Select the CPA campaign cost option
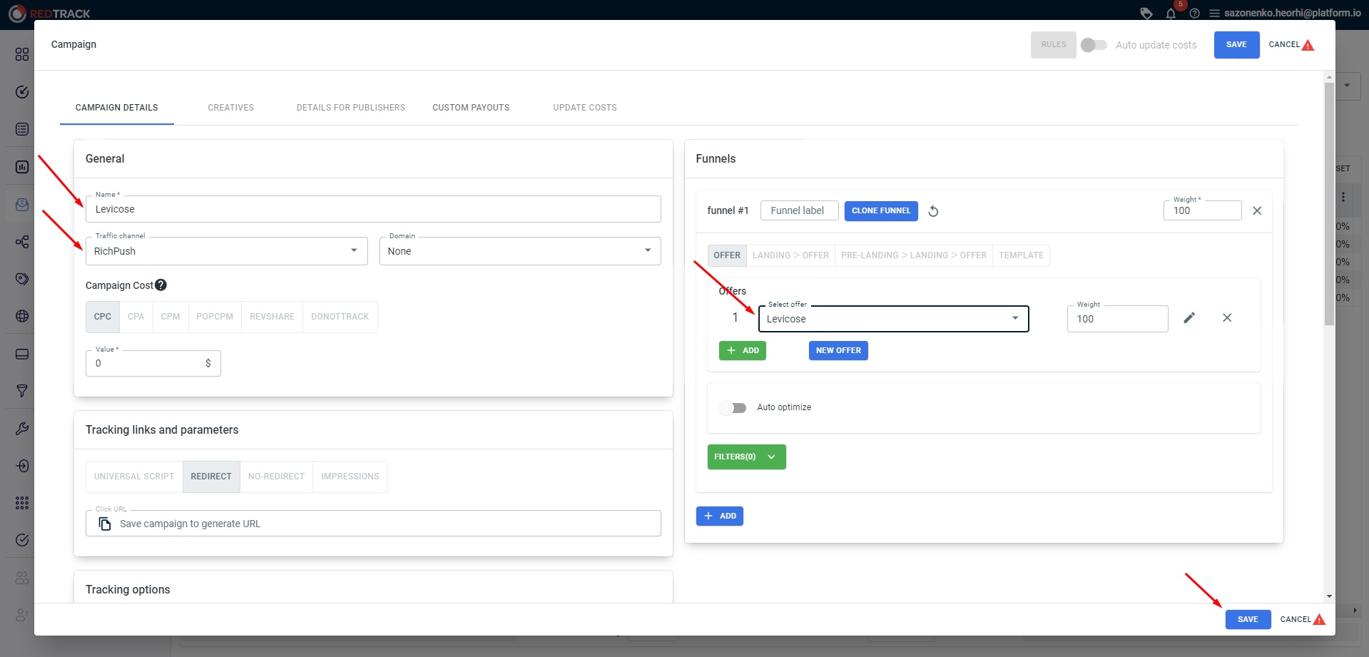This screenshot has width=1369, height=657. point(136,316)
